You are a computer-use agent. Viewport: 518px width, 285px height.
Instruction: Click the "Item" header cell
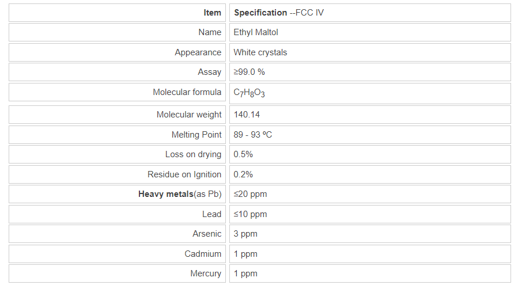212,13
